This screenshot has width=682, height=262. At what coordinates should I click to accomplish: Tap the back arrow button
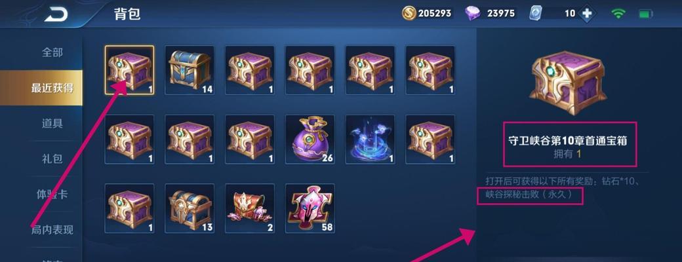(56, 14)
